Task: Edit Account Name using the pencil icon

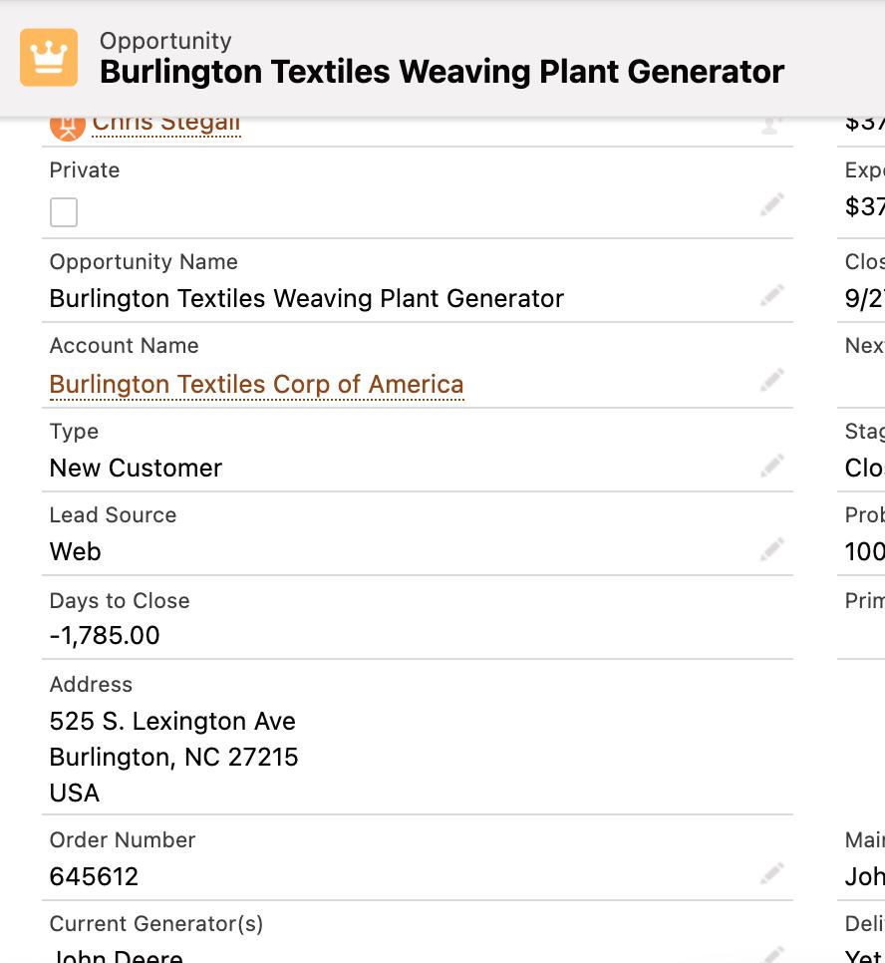Action: point(771,380)
